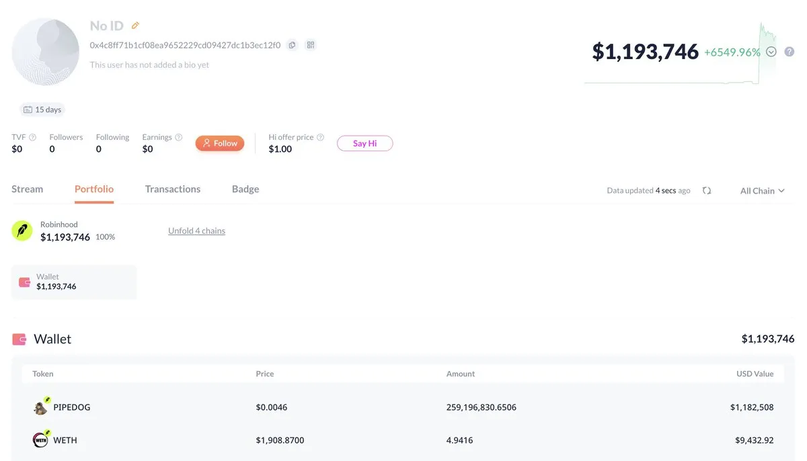Follow this wallet with Follow button
Image resolution: width=807 pixels, height=461 pixels.
tap(220, 143)
